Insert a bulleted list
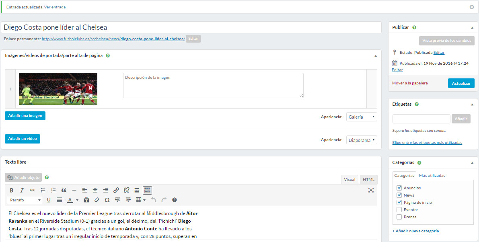 point(43,191)
